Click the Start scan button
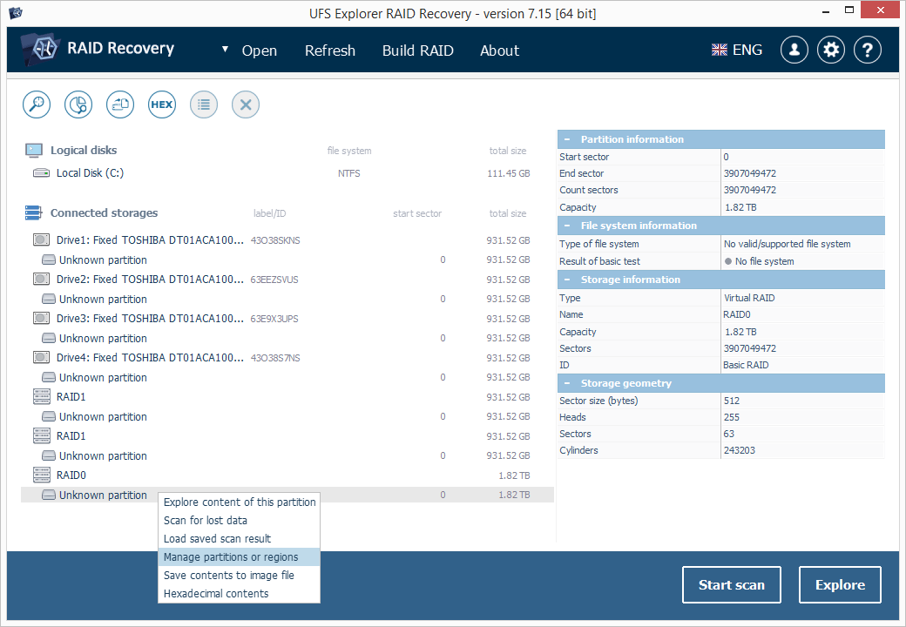This screenshot has width=906, height=627. [732, 585]
